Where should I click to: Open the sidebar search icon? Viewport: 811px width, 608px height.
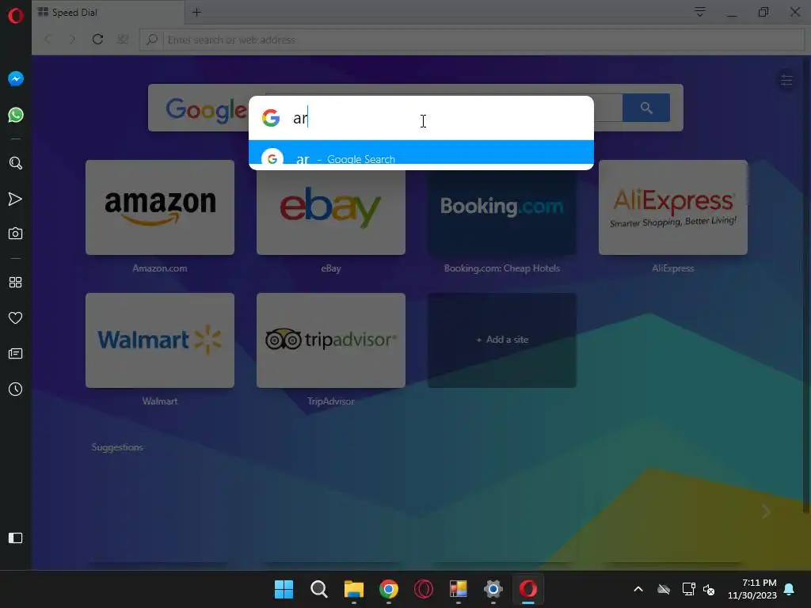(16, 163)
